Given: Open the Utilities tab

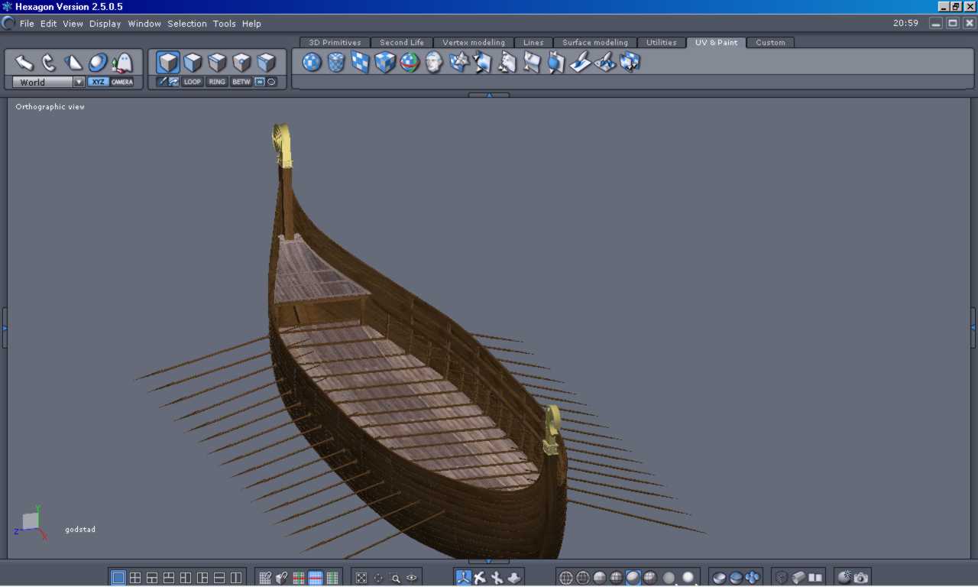Looking at the screenshot, I should pyautogui.click(x=662, y=43).
